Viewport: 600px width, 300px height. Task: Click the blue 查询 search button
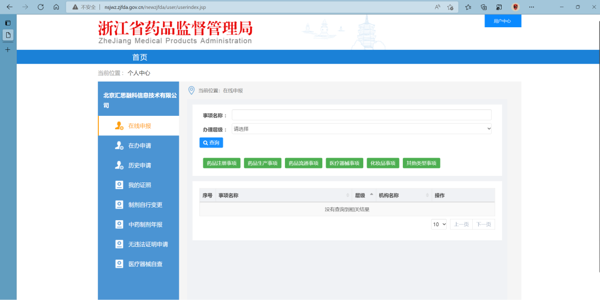click(211, 143)
